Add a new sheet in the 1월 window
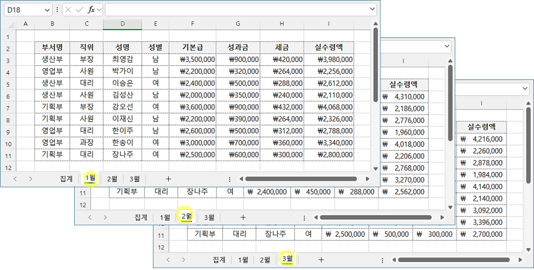Image resolution: width=534 pixels, height=270 pixels. pyautogui.click(x=168, y=179)
